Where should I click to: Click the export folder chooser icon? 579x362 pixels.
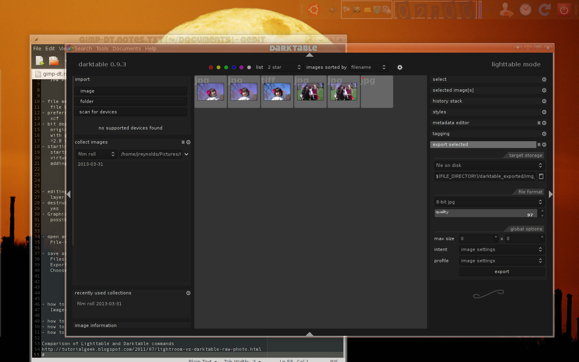(541, 176)
